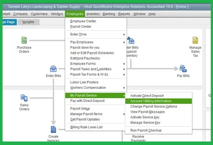Click the Pay Bills label
Image resolution: width=213 pixels, height=145 pixels.
click(x=183, y=76)
